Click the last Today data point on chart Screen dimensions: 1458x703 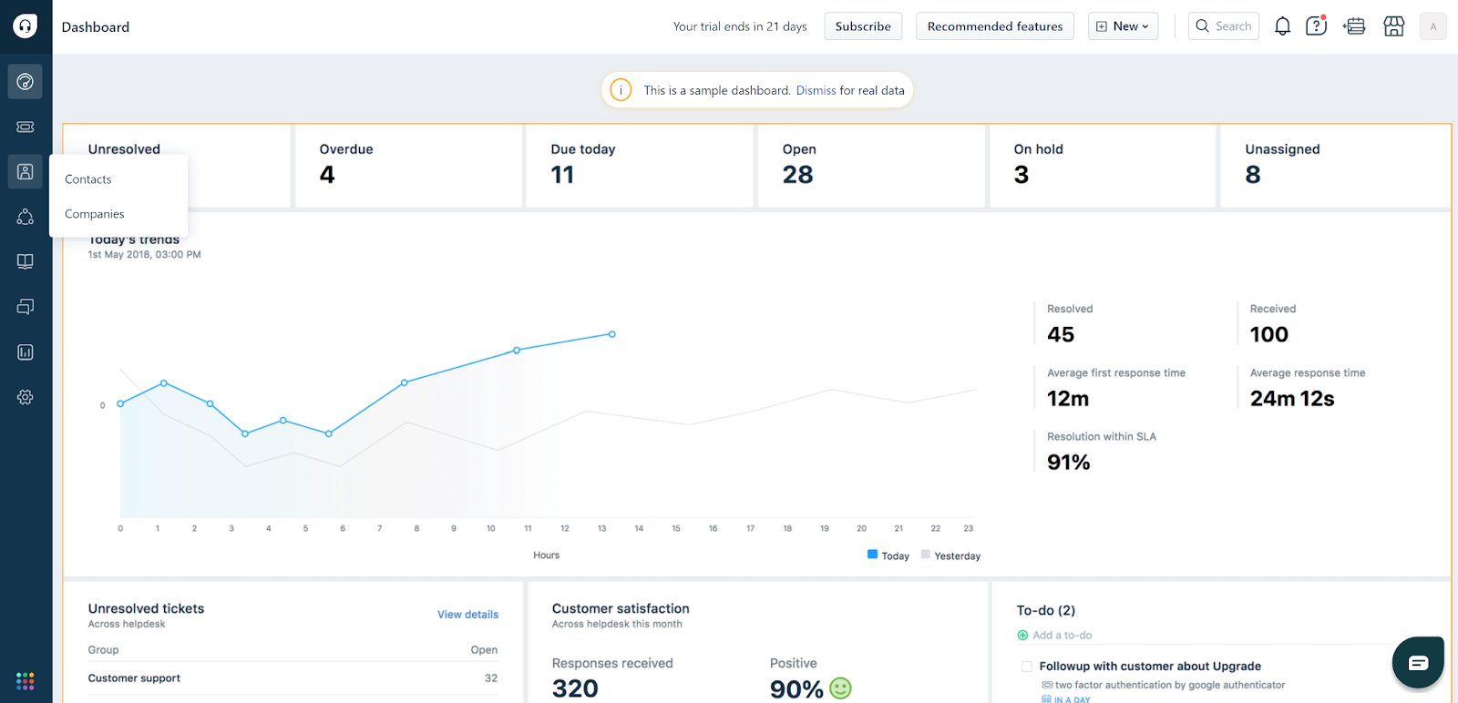[x=612, y=334]
